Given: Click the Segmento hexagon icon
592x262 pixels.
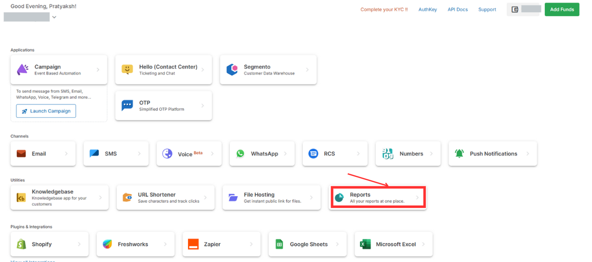Looking at the screenshot, I should coord(232,70).
